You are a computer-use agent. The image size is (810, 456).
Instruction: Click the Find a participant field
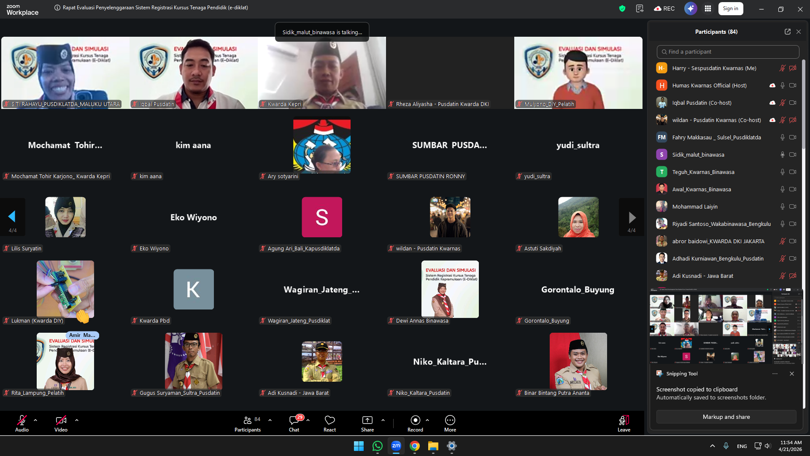coord(728,52)
